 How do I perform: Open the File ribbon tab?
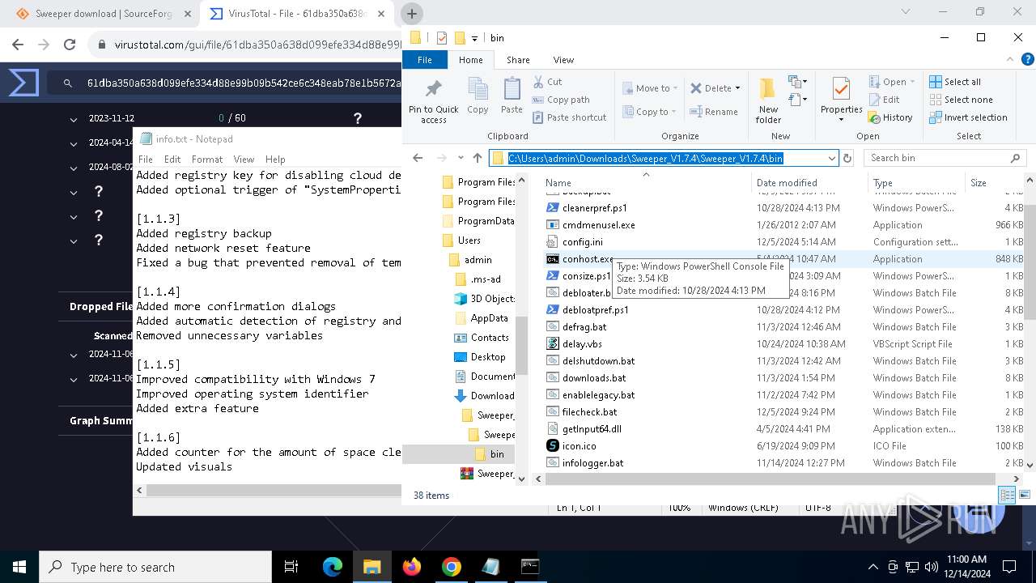click(424, 60)
